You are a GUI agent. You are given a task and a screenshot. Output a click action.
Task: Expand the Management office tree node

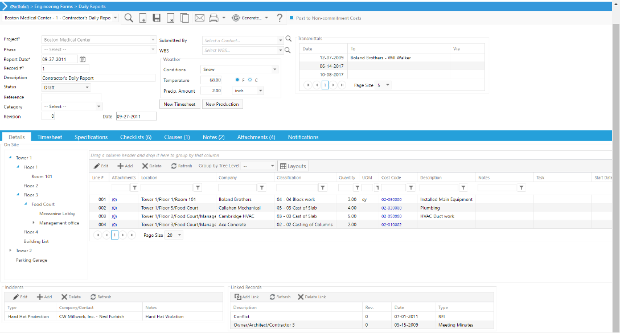34,223
